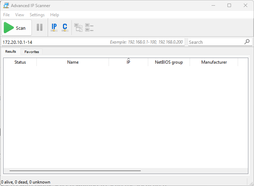Sort by Manufacturer column header
Screen dimensions: 254x186
point(214,62)
